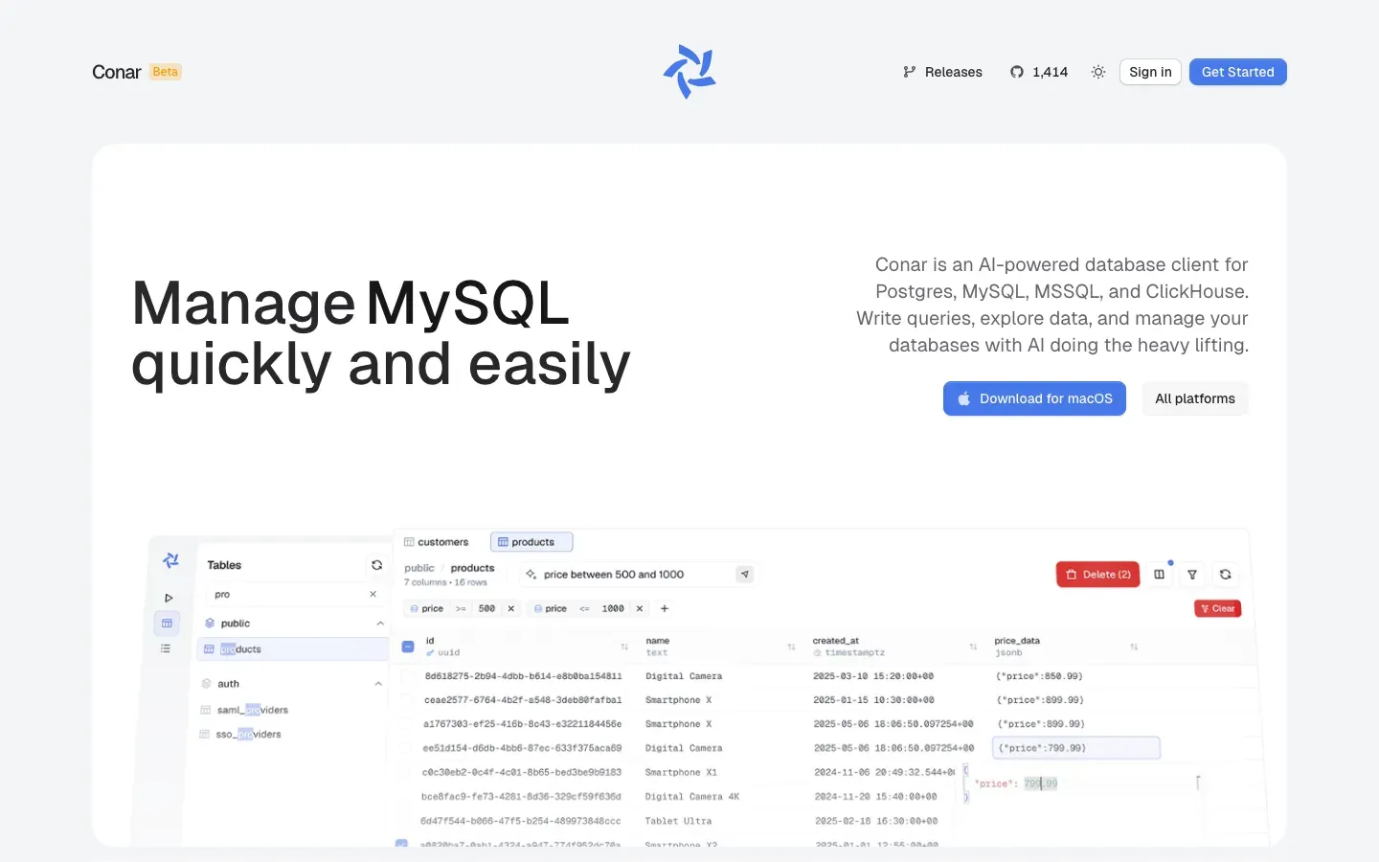The height and width of the screenshot is (862, 1379).
Task: Add a new filter with plus icon
Action: click(665, 609)
